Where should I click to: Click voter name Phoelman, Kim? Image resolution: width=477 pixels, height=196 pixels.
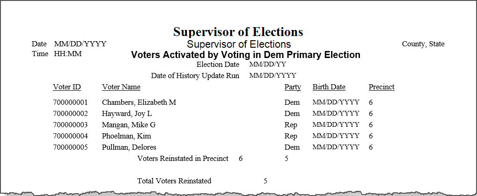[x=126, y=136]
